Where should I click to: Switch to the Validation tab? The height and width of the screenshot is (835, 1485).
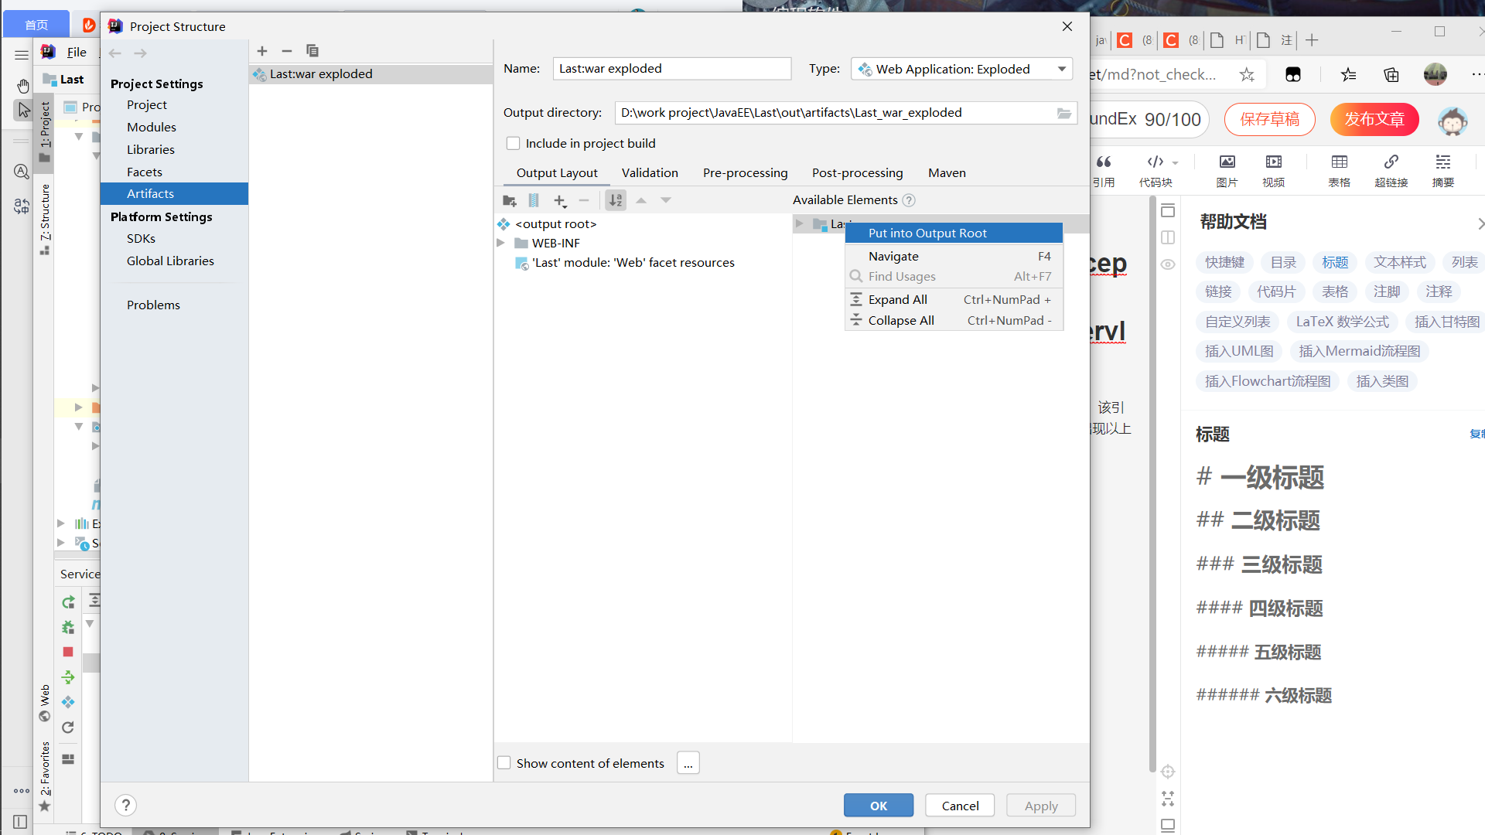650,173
